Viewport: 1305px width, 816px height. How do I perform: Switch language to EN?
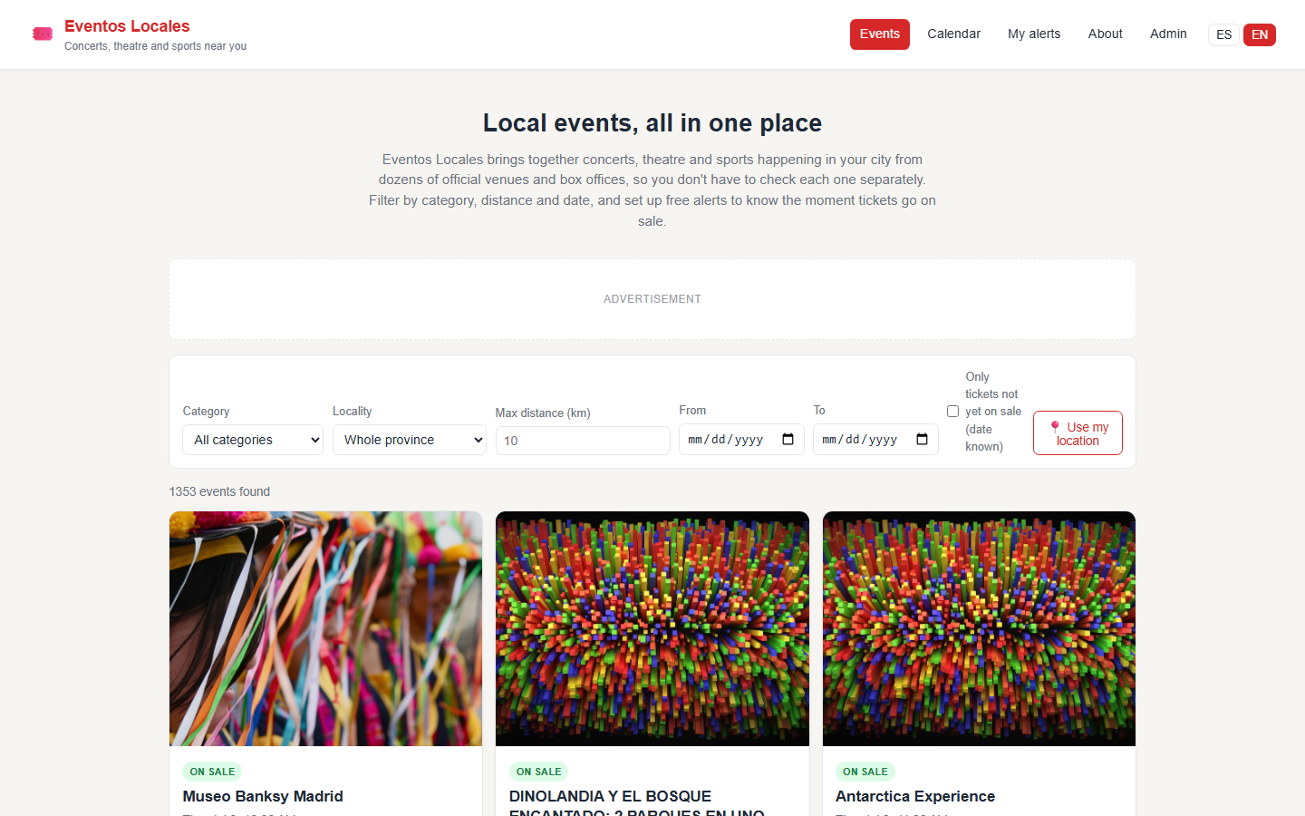[x=1260, y=34]
